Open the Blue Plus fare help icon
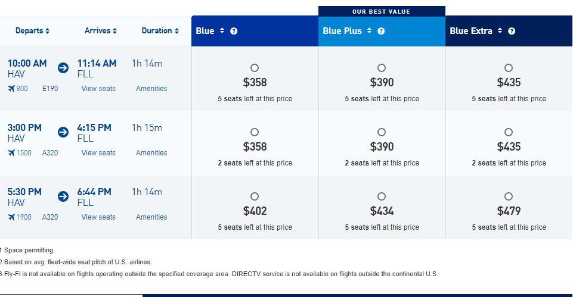The width and height of the screenshot is (576, 297). 381,31
